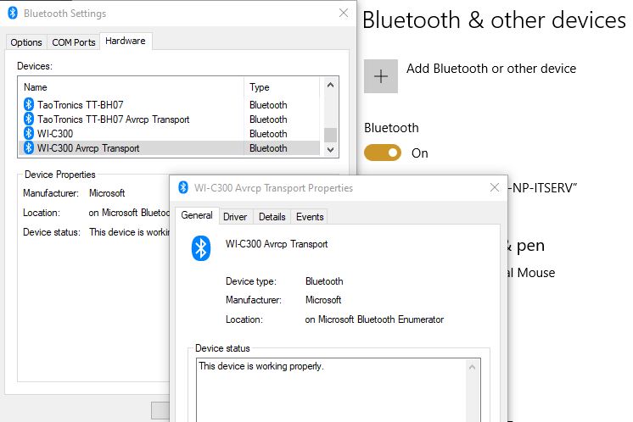Click the large Bluetooth icon in General tab
The width and height of the screenshot is (633, 422).
(x=200, y=248)
